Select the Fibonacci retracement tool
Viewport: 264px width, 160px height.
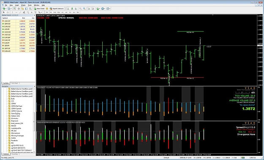click(x=28, y=12)
